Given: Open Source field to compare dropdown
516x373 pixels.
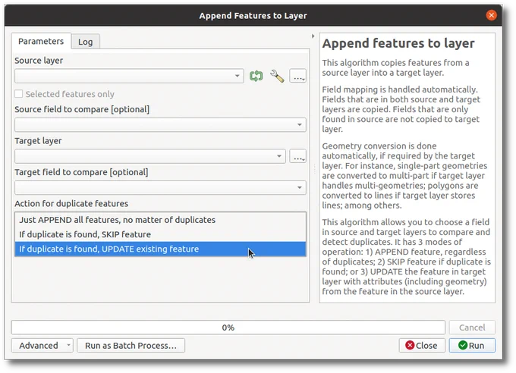Looking at the screenshot, I should pos(160,124).
